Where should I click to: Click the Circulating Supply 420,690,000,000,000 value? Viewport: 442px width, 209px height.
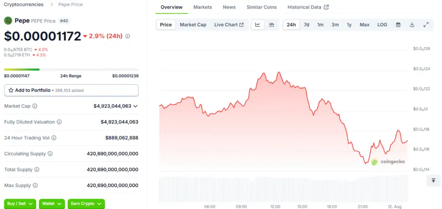[x=113, y=154]
